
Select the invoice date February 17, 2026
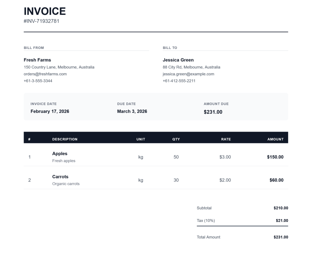click(x=50, y=111)
